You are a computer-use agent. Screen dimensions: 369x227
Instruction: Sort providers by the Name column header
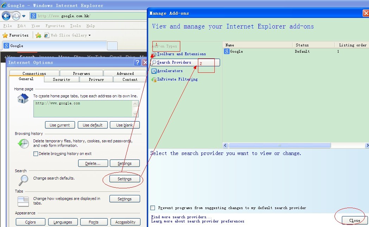[x=257, y=45]
